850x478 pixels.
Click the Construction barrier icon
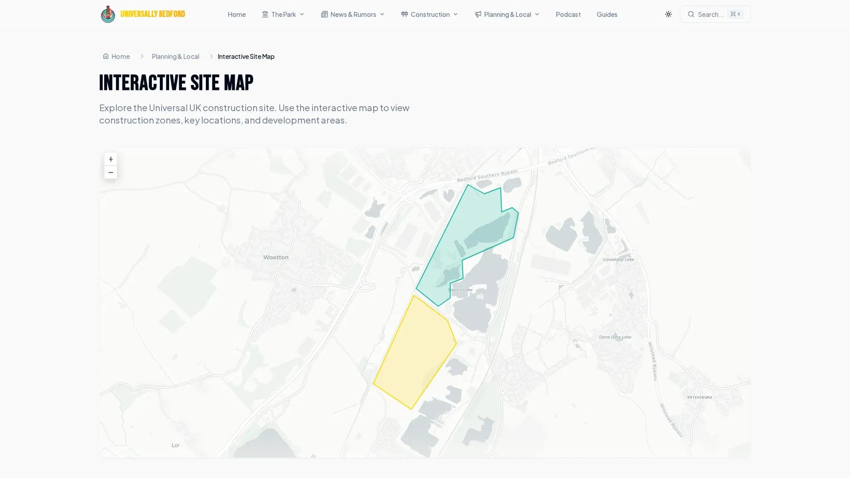(405, 14)
